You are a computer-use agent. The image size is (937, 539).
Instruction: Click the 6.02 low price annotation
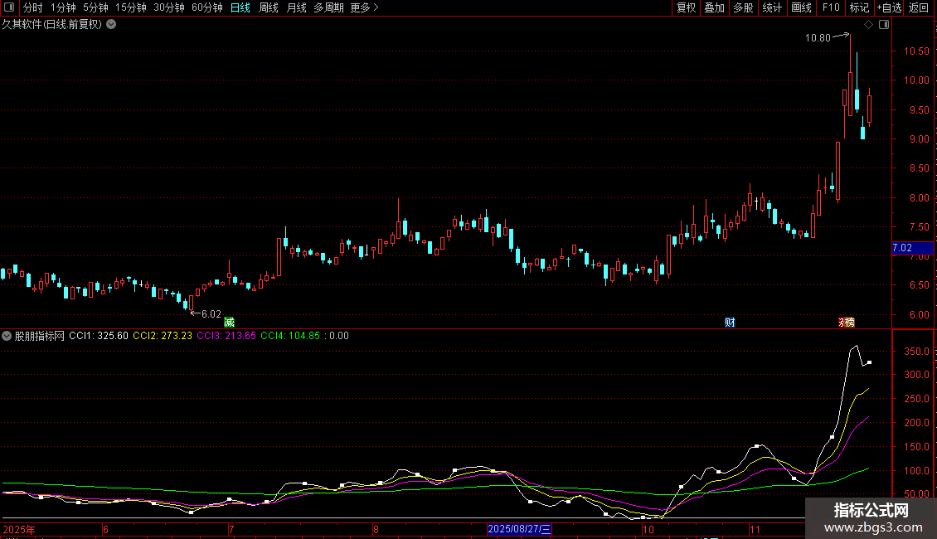[x=211, y=314]
